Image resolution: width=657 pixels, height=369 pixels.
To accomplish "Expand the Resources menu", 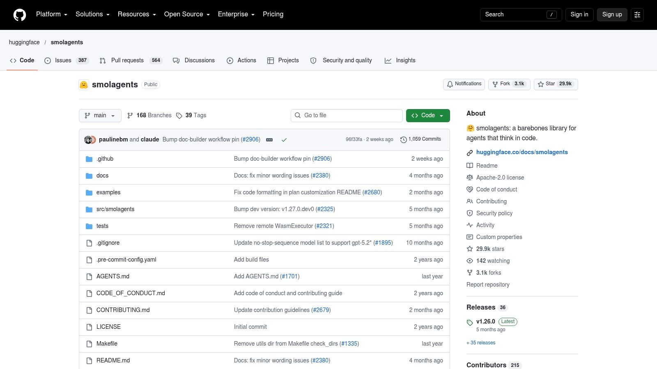I will point(137,14).
